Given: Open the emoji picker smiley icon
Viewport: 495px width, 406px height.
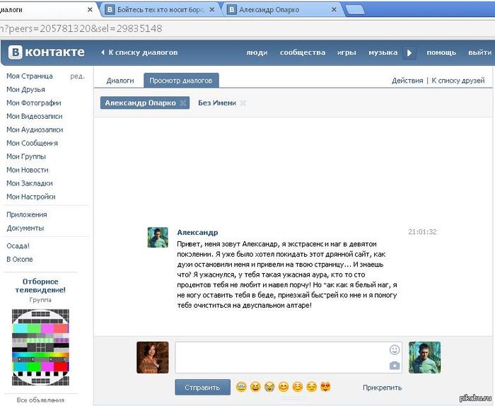Looking at the screenshot, I should click(x=395, y=349).
